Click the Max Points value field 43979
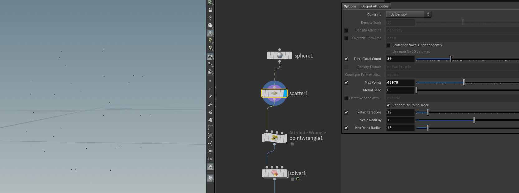Viewport: 519px width, 193px height. [x=400, y=82]
